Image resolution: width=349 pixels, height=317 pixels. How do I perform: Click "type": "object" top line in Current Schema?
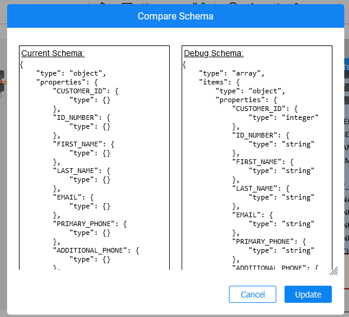(x=71, y=73)
